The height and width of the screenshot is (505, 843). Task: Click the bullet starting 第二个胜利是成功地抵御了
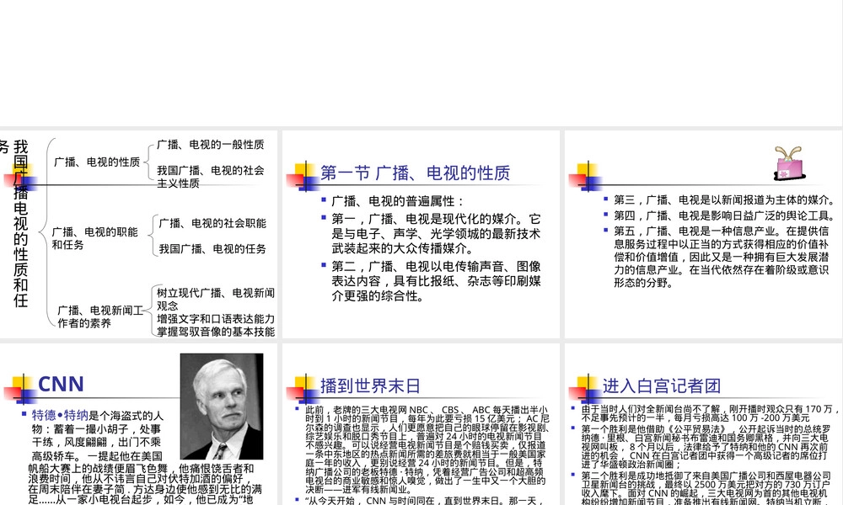coord(706,488)
